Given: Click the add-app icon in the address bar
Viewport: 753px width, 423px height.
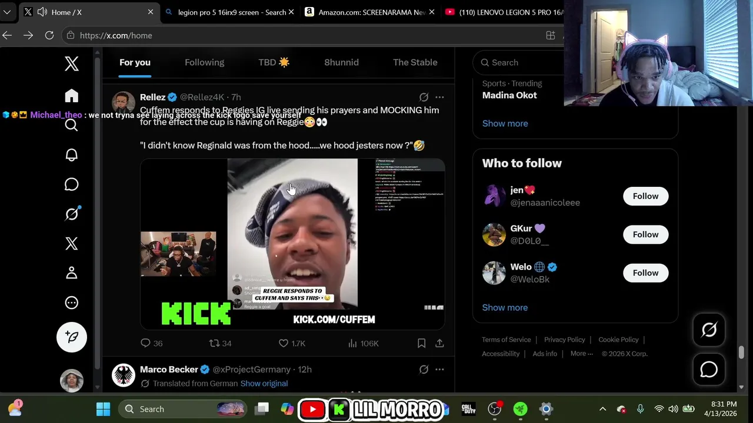Looking at the screenshot, I should click(x=551, y=35).
